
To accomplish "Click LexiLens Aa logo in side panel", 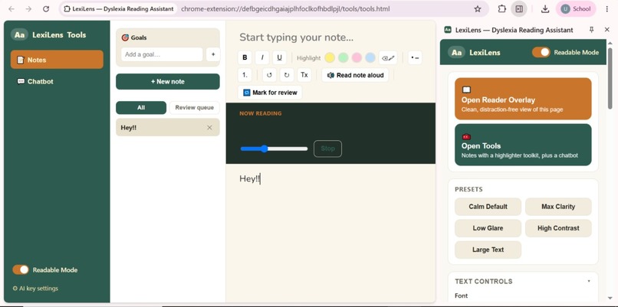I will 456,52.
